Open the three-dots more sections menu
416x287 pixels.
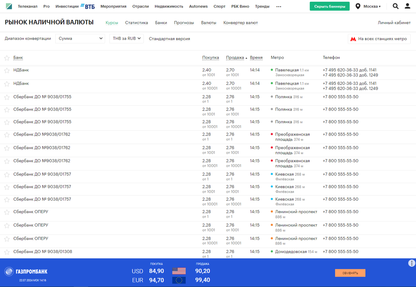[279, 7]
